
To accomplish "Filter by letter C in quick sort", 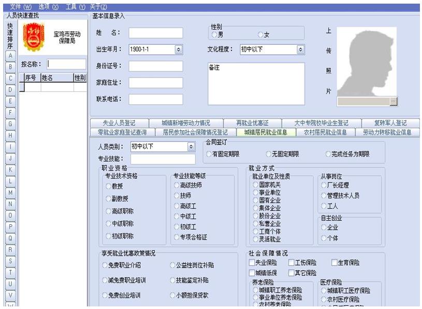I will point(10,79).
